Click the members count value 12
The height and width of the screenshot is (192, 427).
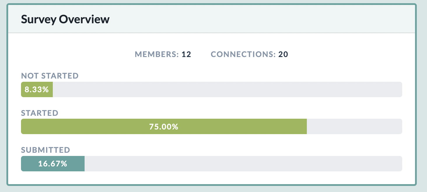186,54
